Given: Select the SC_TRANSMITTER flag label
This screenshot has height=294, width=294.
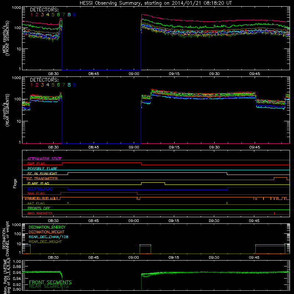Looking at the screenshot, I should point(42,179).
